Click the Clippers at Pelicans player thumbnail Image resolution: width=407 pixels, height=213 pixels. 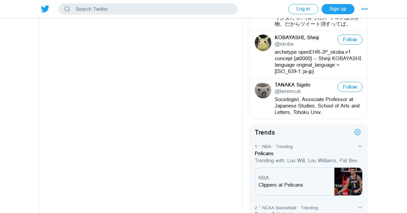348,182
